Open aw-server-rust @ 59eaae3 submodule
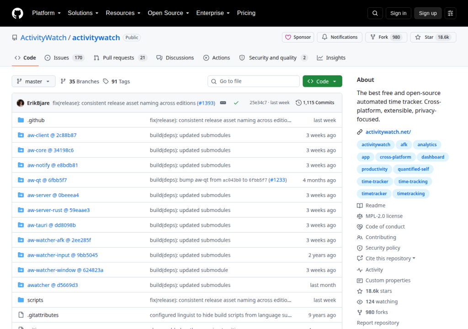 point(58,210)
